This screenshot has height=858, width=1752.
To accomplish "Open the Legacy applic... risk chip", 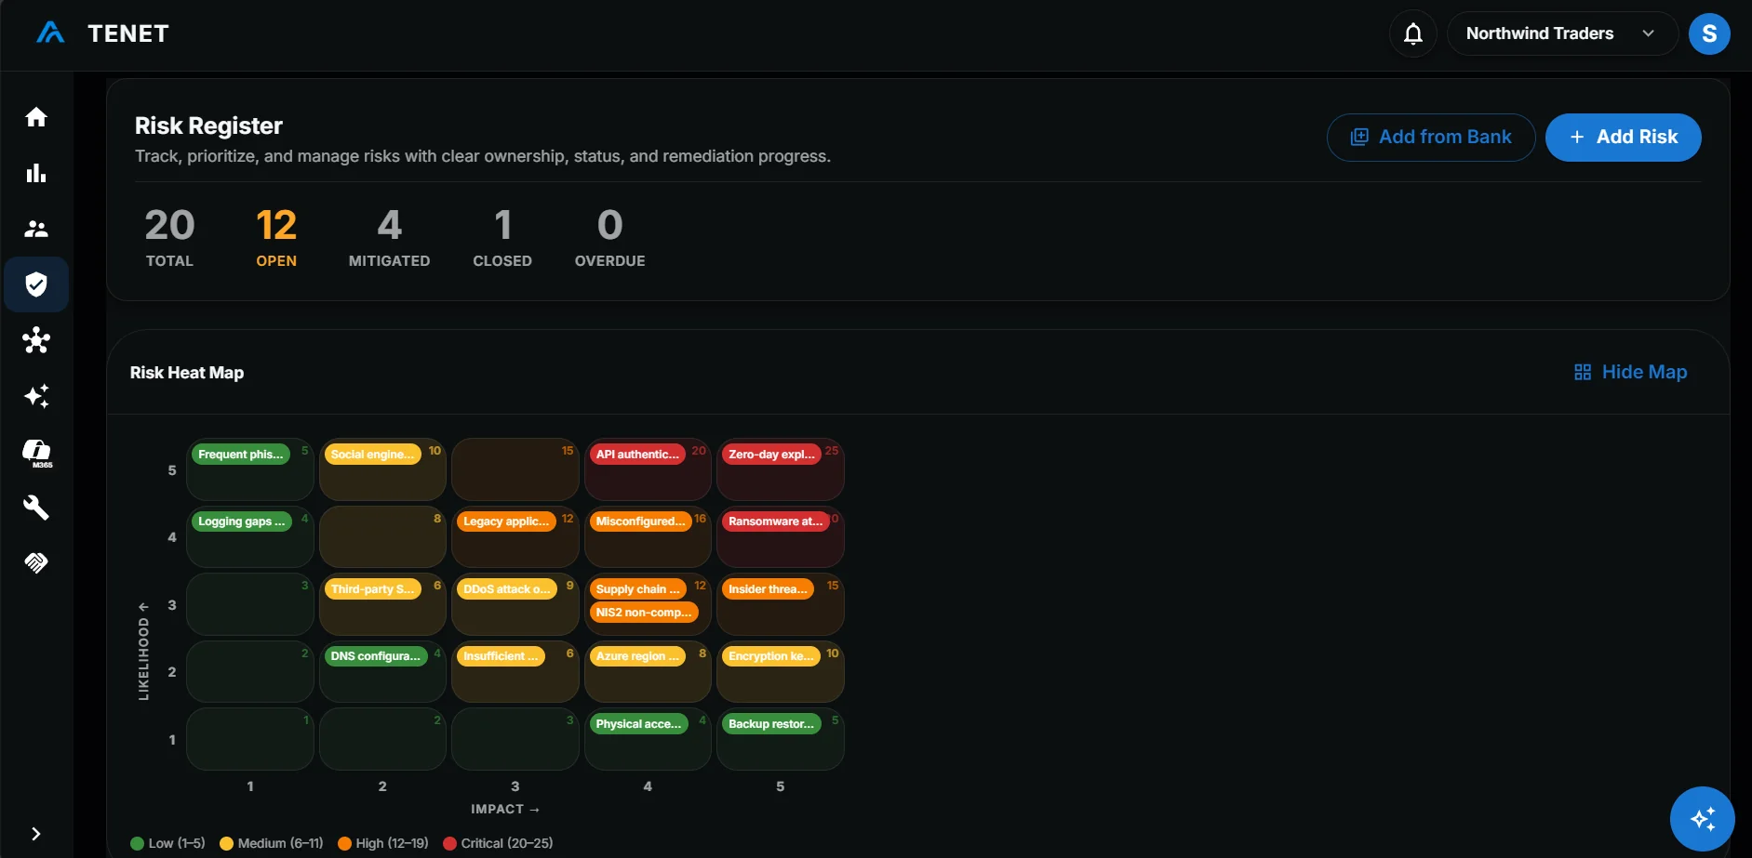I will [x=506, y=521].
